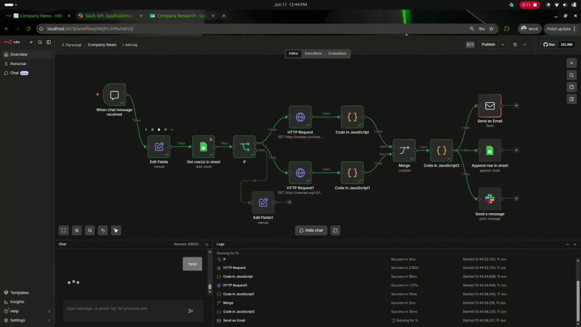Image resolution: width=581 pixels, height=327 pixels.
Task: Reset canvas zoom
Action: click(x=103, y=231)
